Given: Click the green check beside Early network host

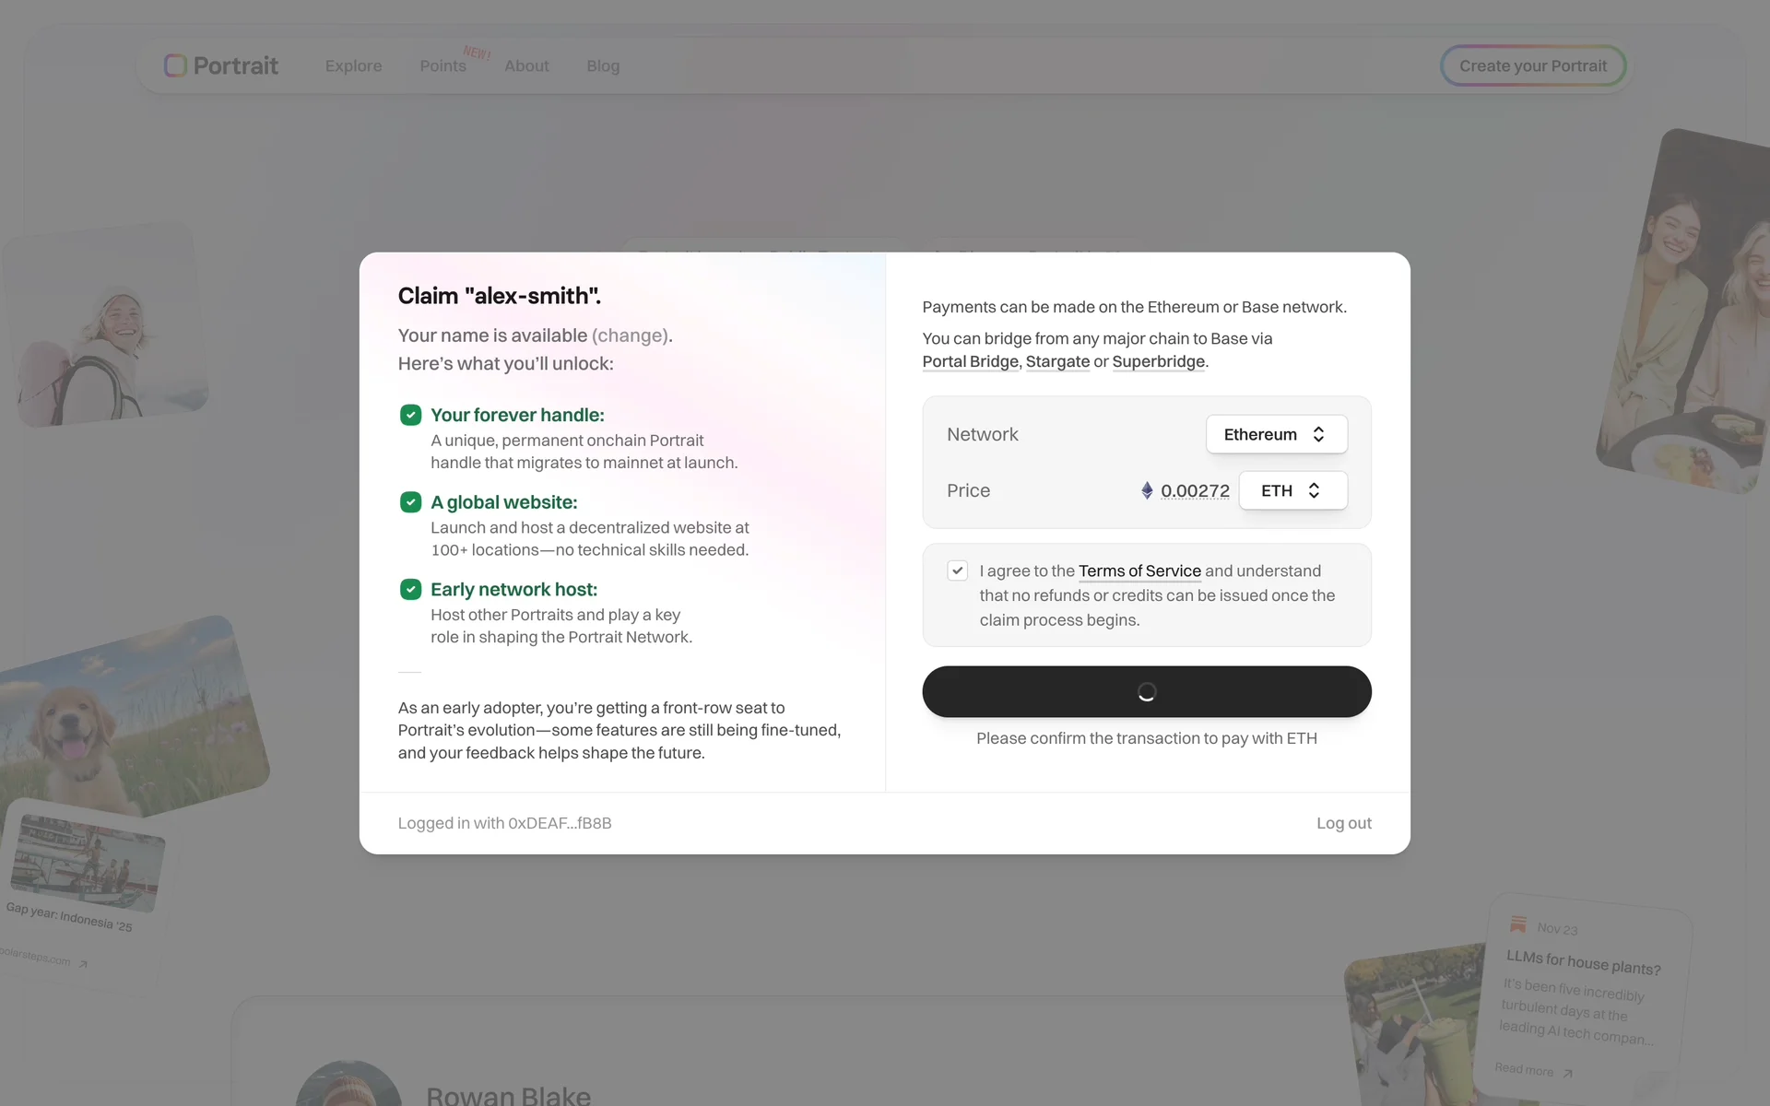Looking at the screenshot, I should [x=411, y=589].
